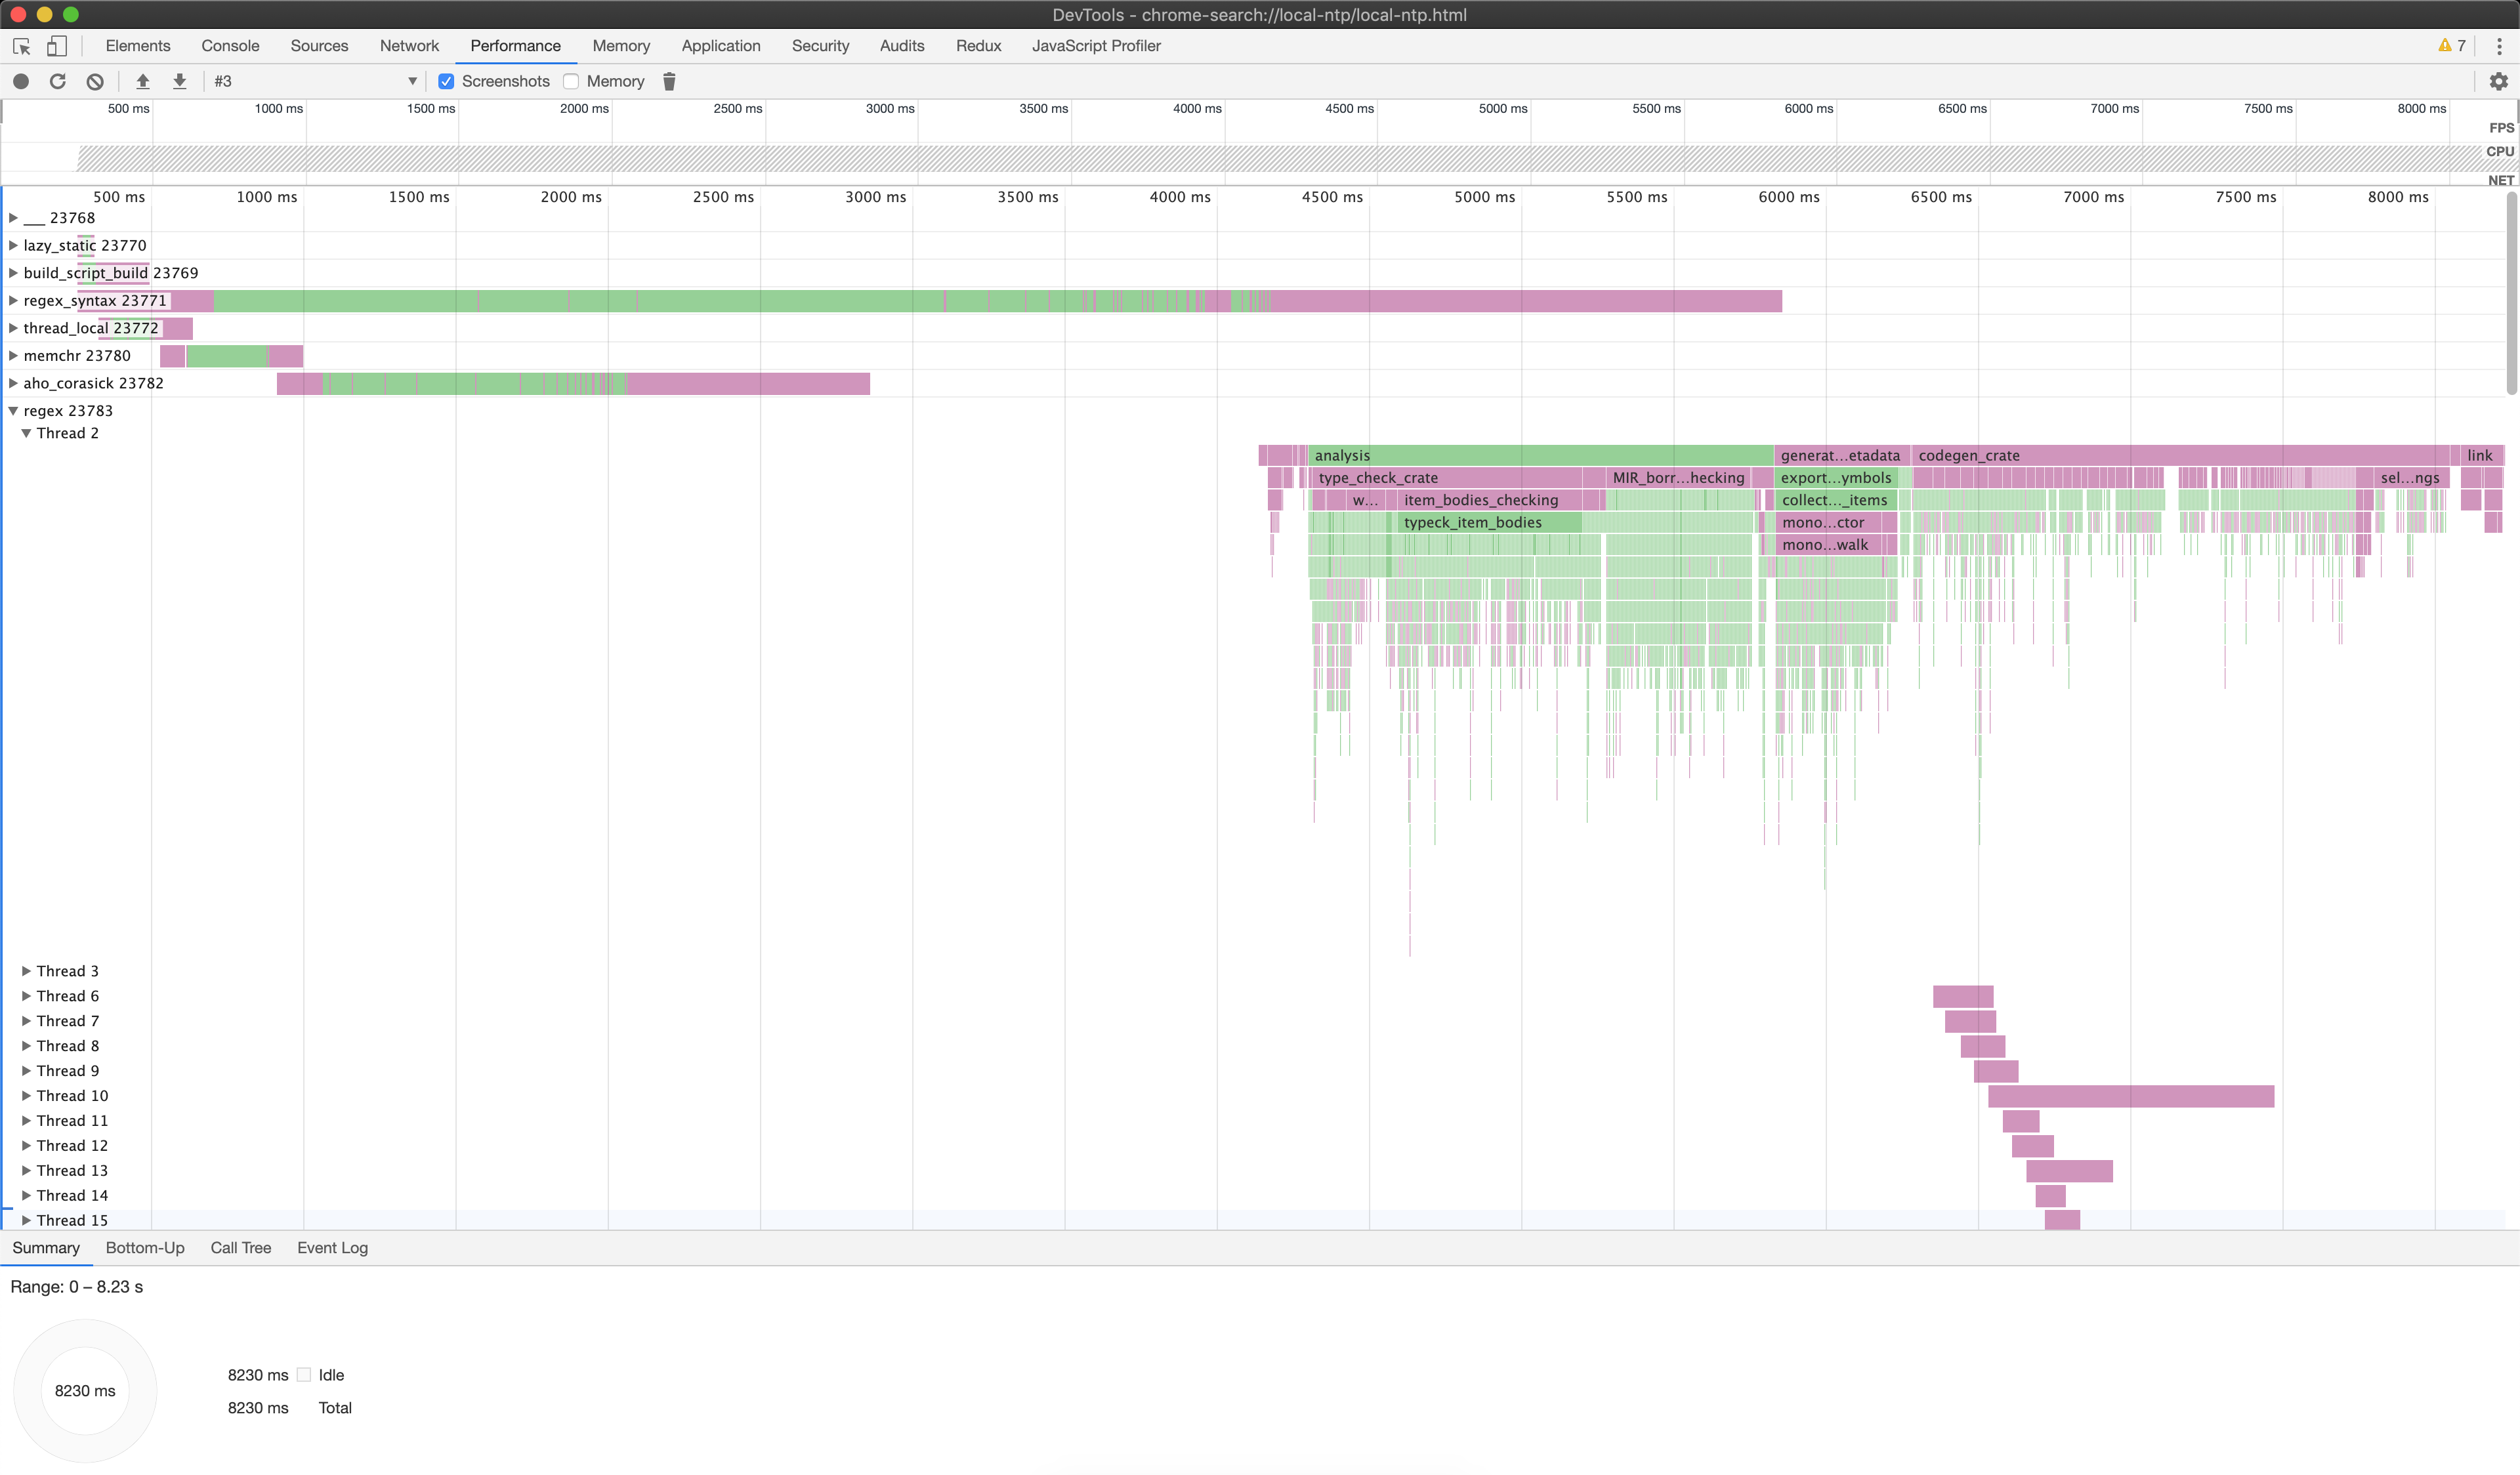
Task: Collapse the regex 23783 track
Action: point(13,411)
